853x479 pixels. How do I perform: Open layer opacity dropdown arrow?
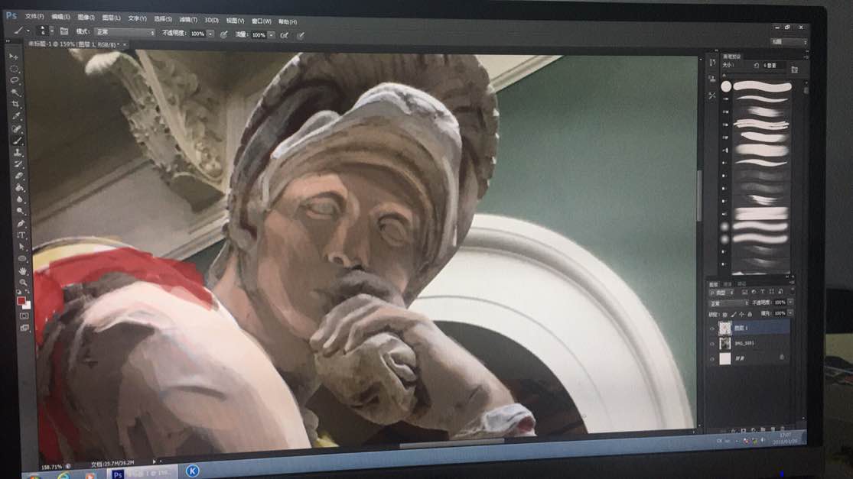(790, 303)
